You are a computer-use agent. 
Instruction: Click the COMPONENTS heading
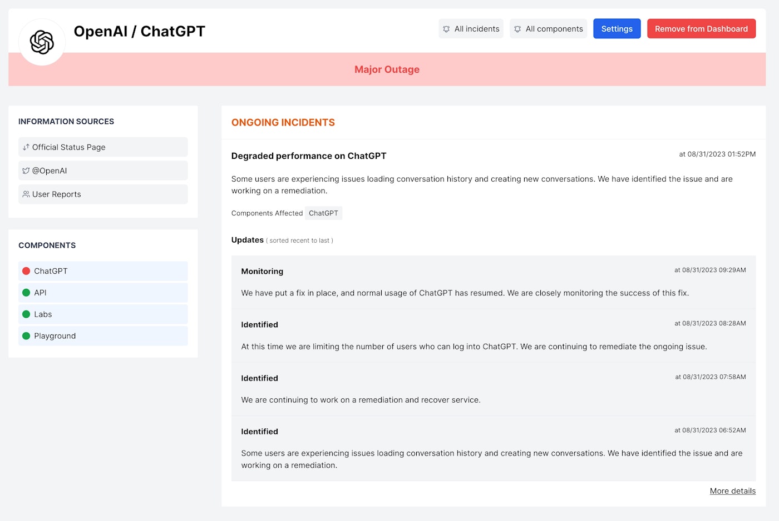(x=47, y=246)
